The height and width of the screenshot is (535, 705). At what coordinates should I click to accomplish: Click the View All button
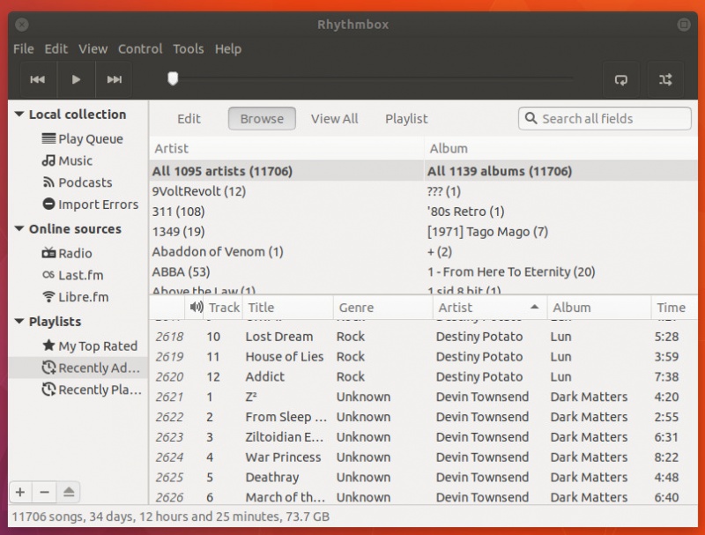tap(334, 118)
